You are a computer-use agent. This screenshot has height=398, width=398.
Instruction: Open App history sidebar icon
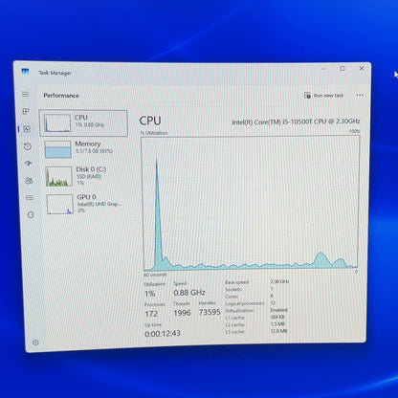(x=28, y=146)
